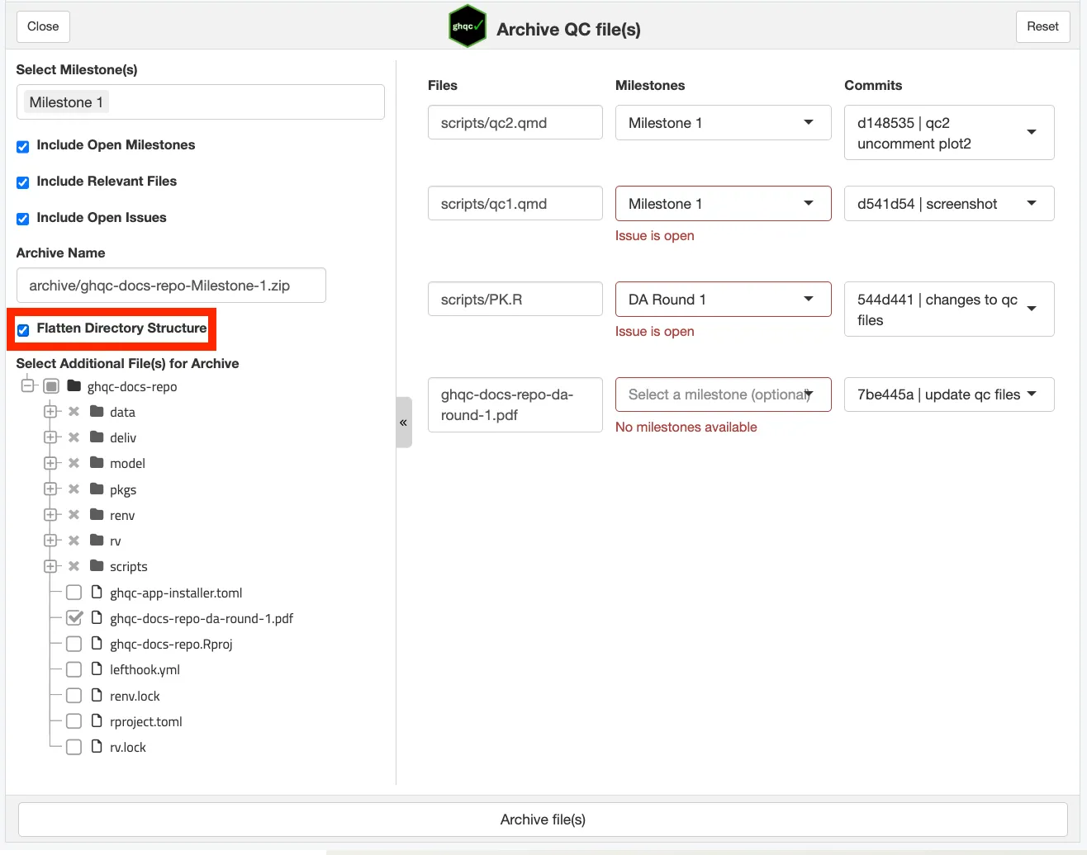
Task: Click the ghqc hexagon logo
Action: click(467, 27)
